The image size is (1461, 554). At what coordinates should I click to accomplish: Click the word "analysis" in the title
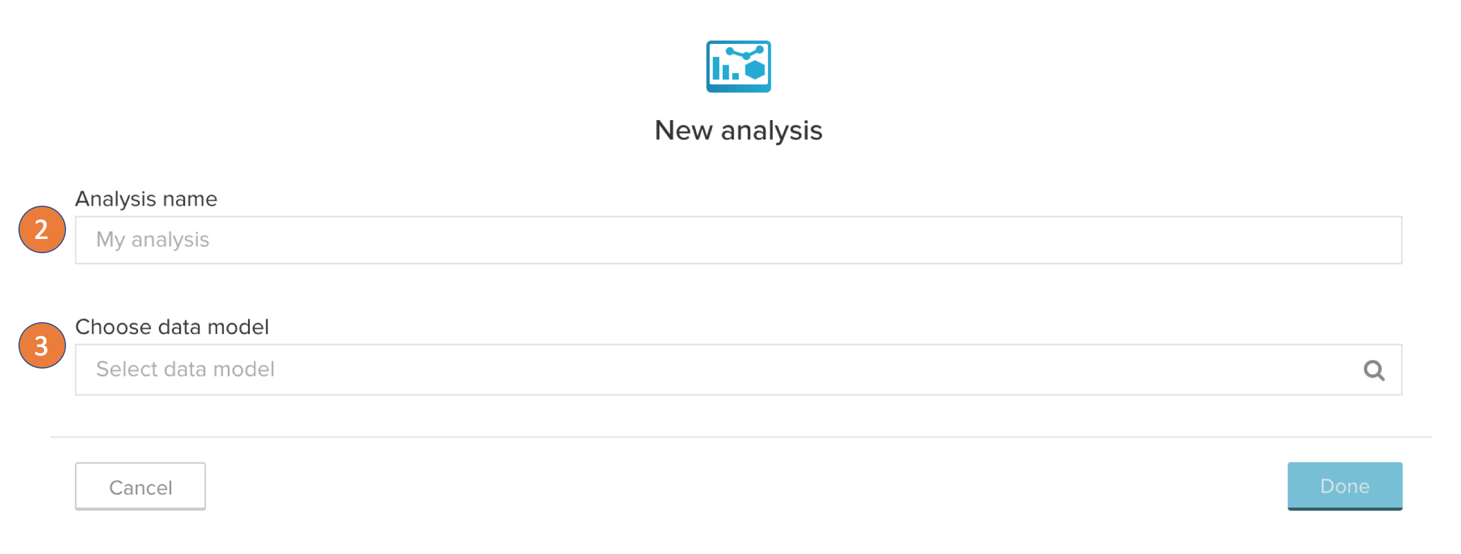pos(772,130)
